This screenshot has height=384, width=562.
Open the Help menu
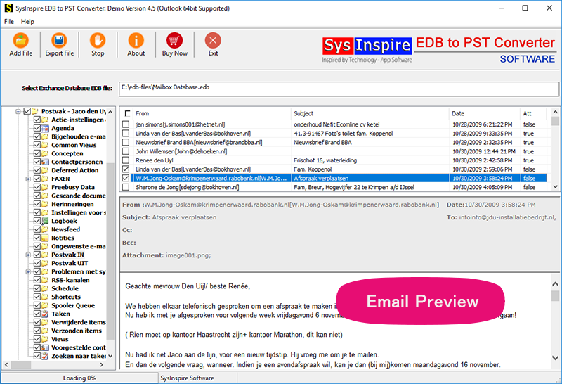point(27,22)
